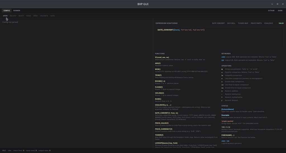The image size is (286, 153).
Task: Click RELOAD in the toolbar
Action: [x=13, y=16]
